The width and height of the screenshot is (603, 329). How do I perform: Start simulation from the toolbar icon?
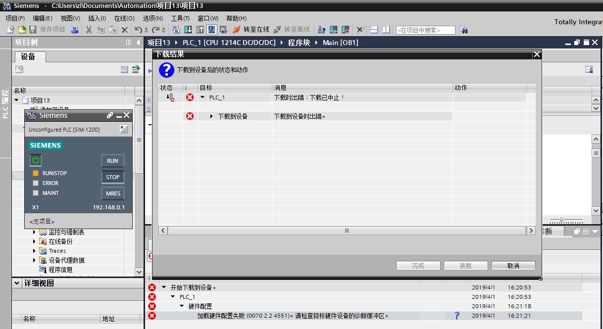click(x=212, y=30)
